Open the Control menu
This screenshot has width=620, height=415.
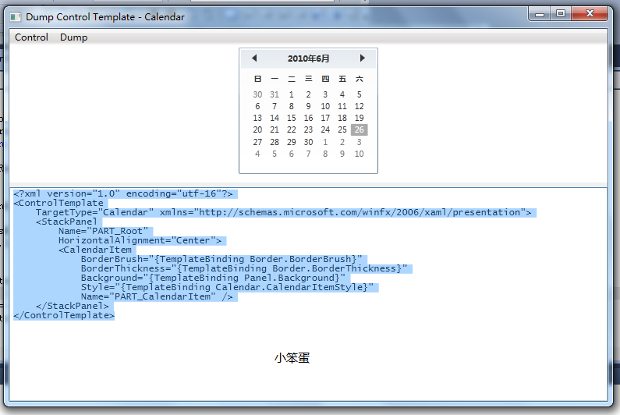click(31, 37)
